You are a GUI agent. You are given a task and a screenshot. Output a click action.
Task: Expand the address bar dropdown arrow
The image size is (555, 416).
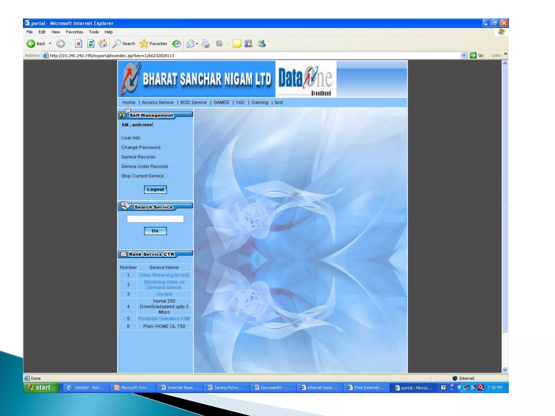(464, 56)
